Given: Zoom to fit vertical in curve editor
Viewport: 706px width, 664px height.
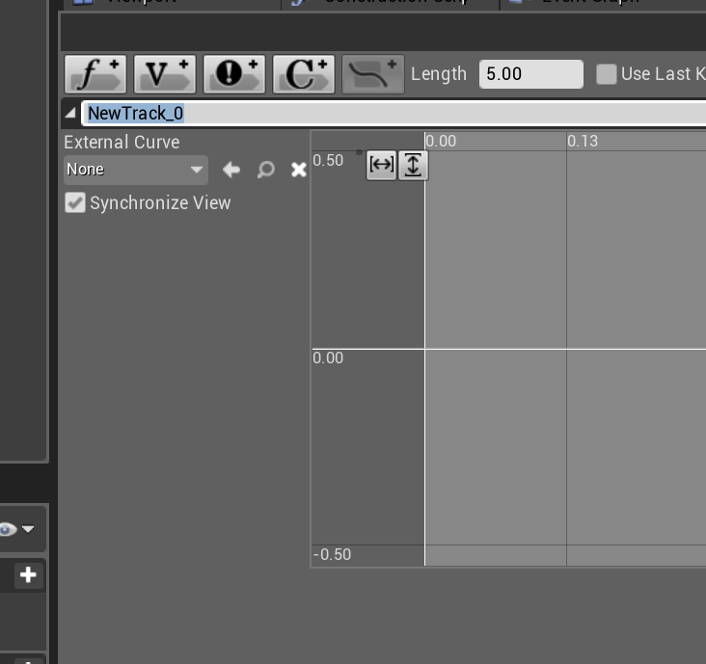Looking at the screenshot, I should 413,165.
